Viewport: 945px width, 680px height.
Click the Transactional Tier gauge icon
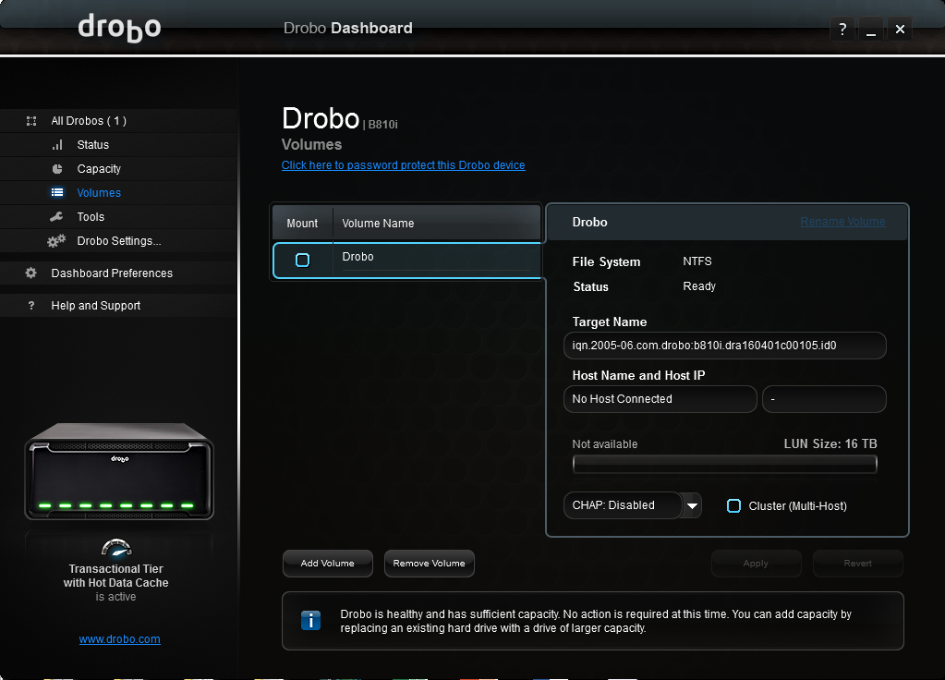(x=116, y=547)
